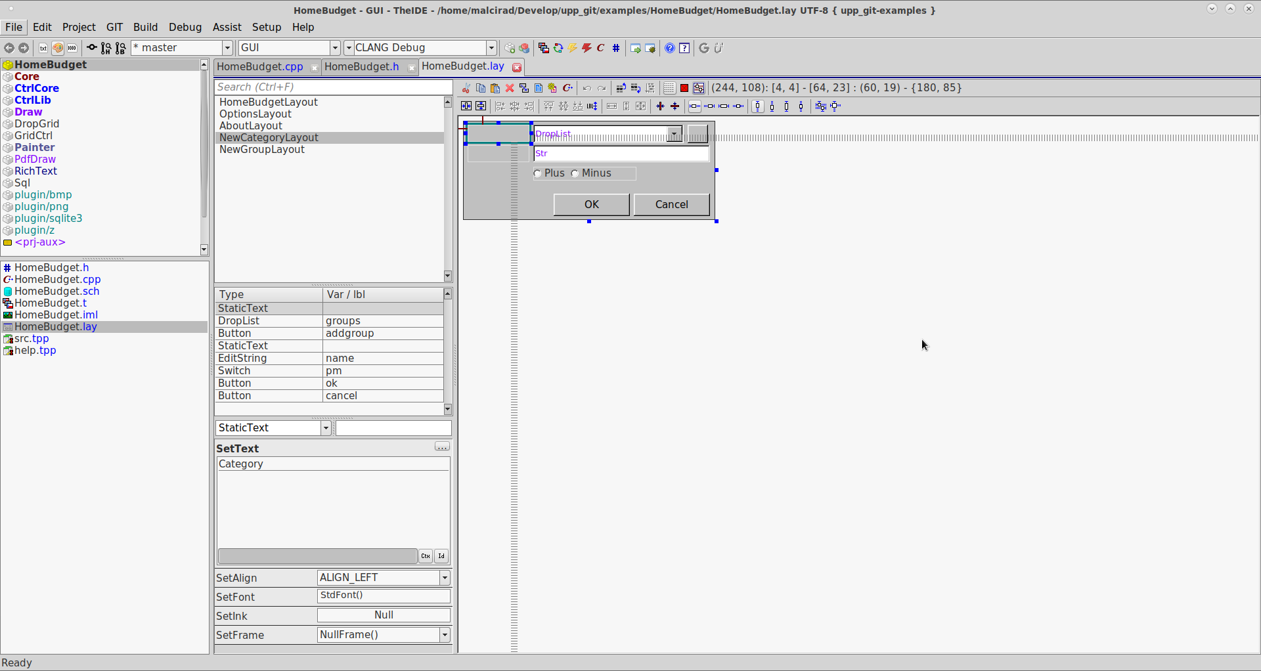This screenshot has width=1261, height=671.
Task: Click the paste clipboard icon in layout toolbar
Action: coord(495,88)
